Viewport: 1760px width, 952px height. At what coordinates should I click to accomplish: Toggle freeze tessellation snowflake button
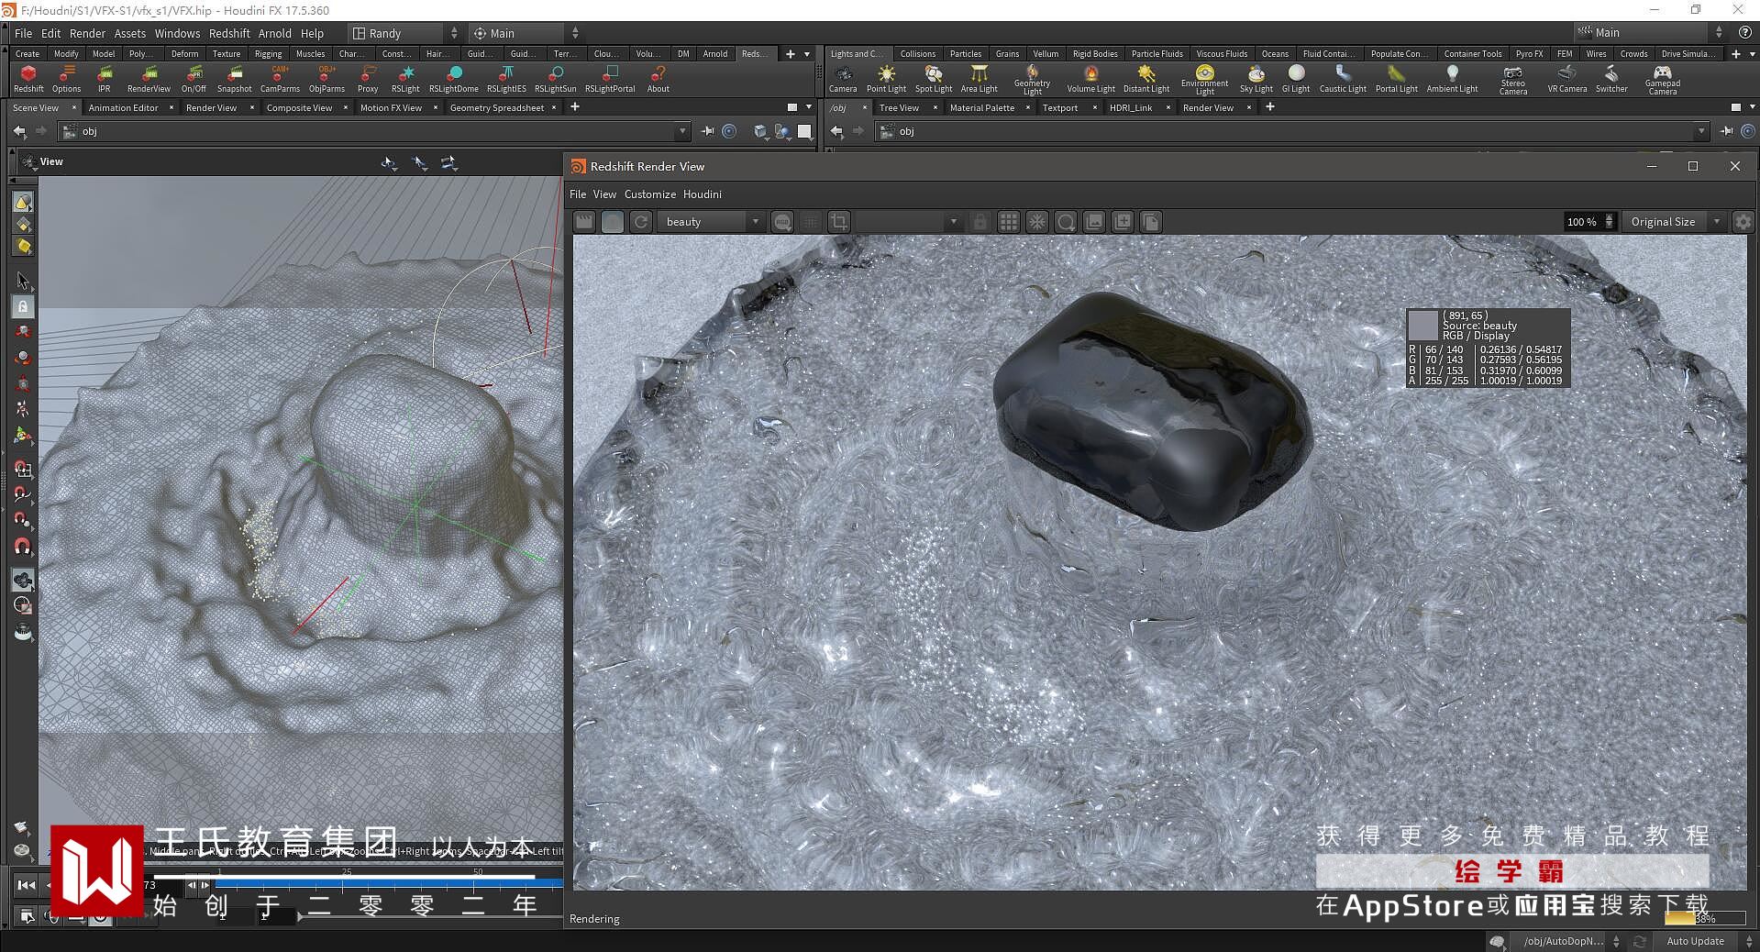1036,222
